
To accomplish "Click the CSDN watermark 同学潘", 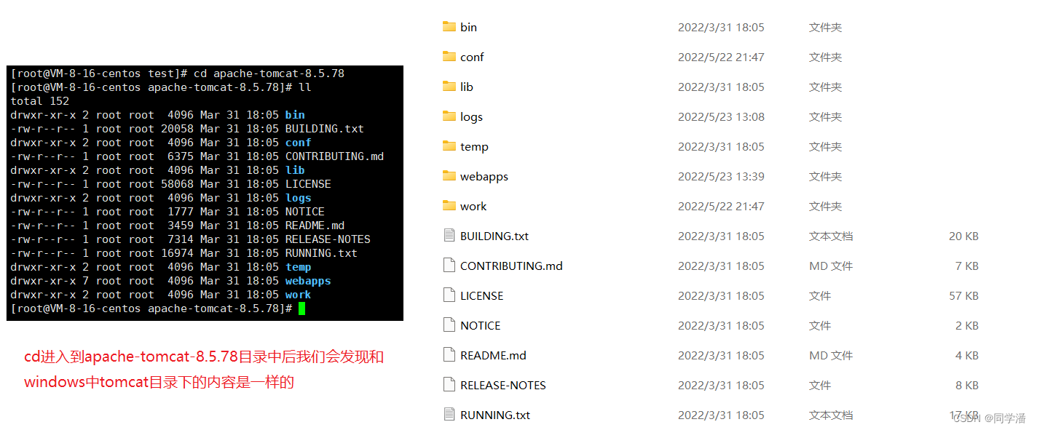I will pyautogui.click(x=991, y=417).
